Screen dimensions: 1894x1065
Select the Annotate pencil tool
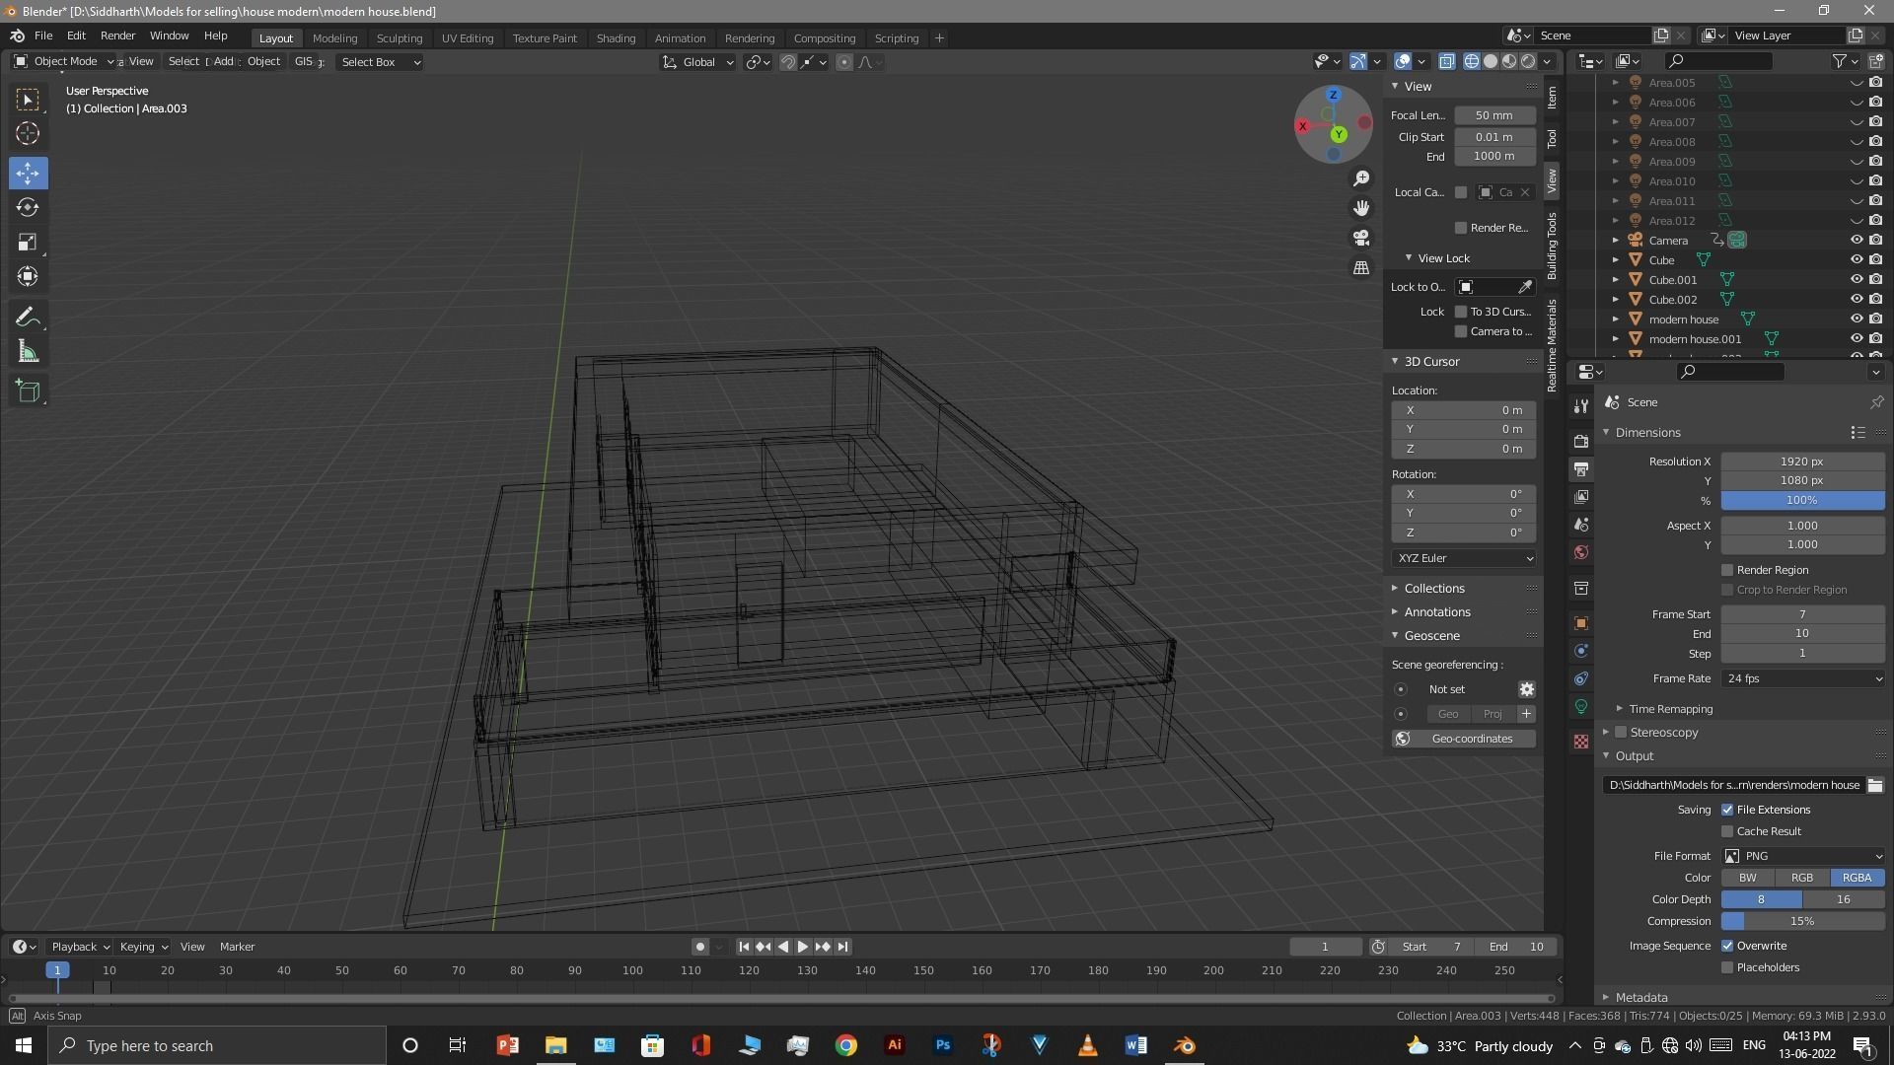(x=28, y=317)
